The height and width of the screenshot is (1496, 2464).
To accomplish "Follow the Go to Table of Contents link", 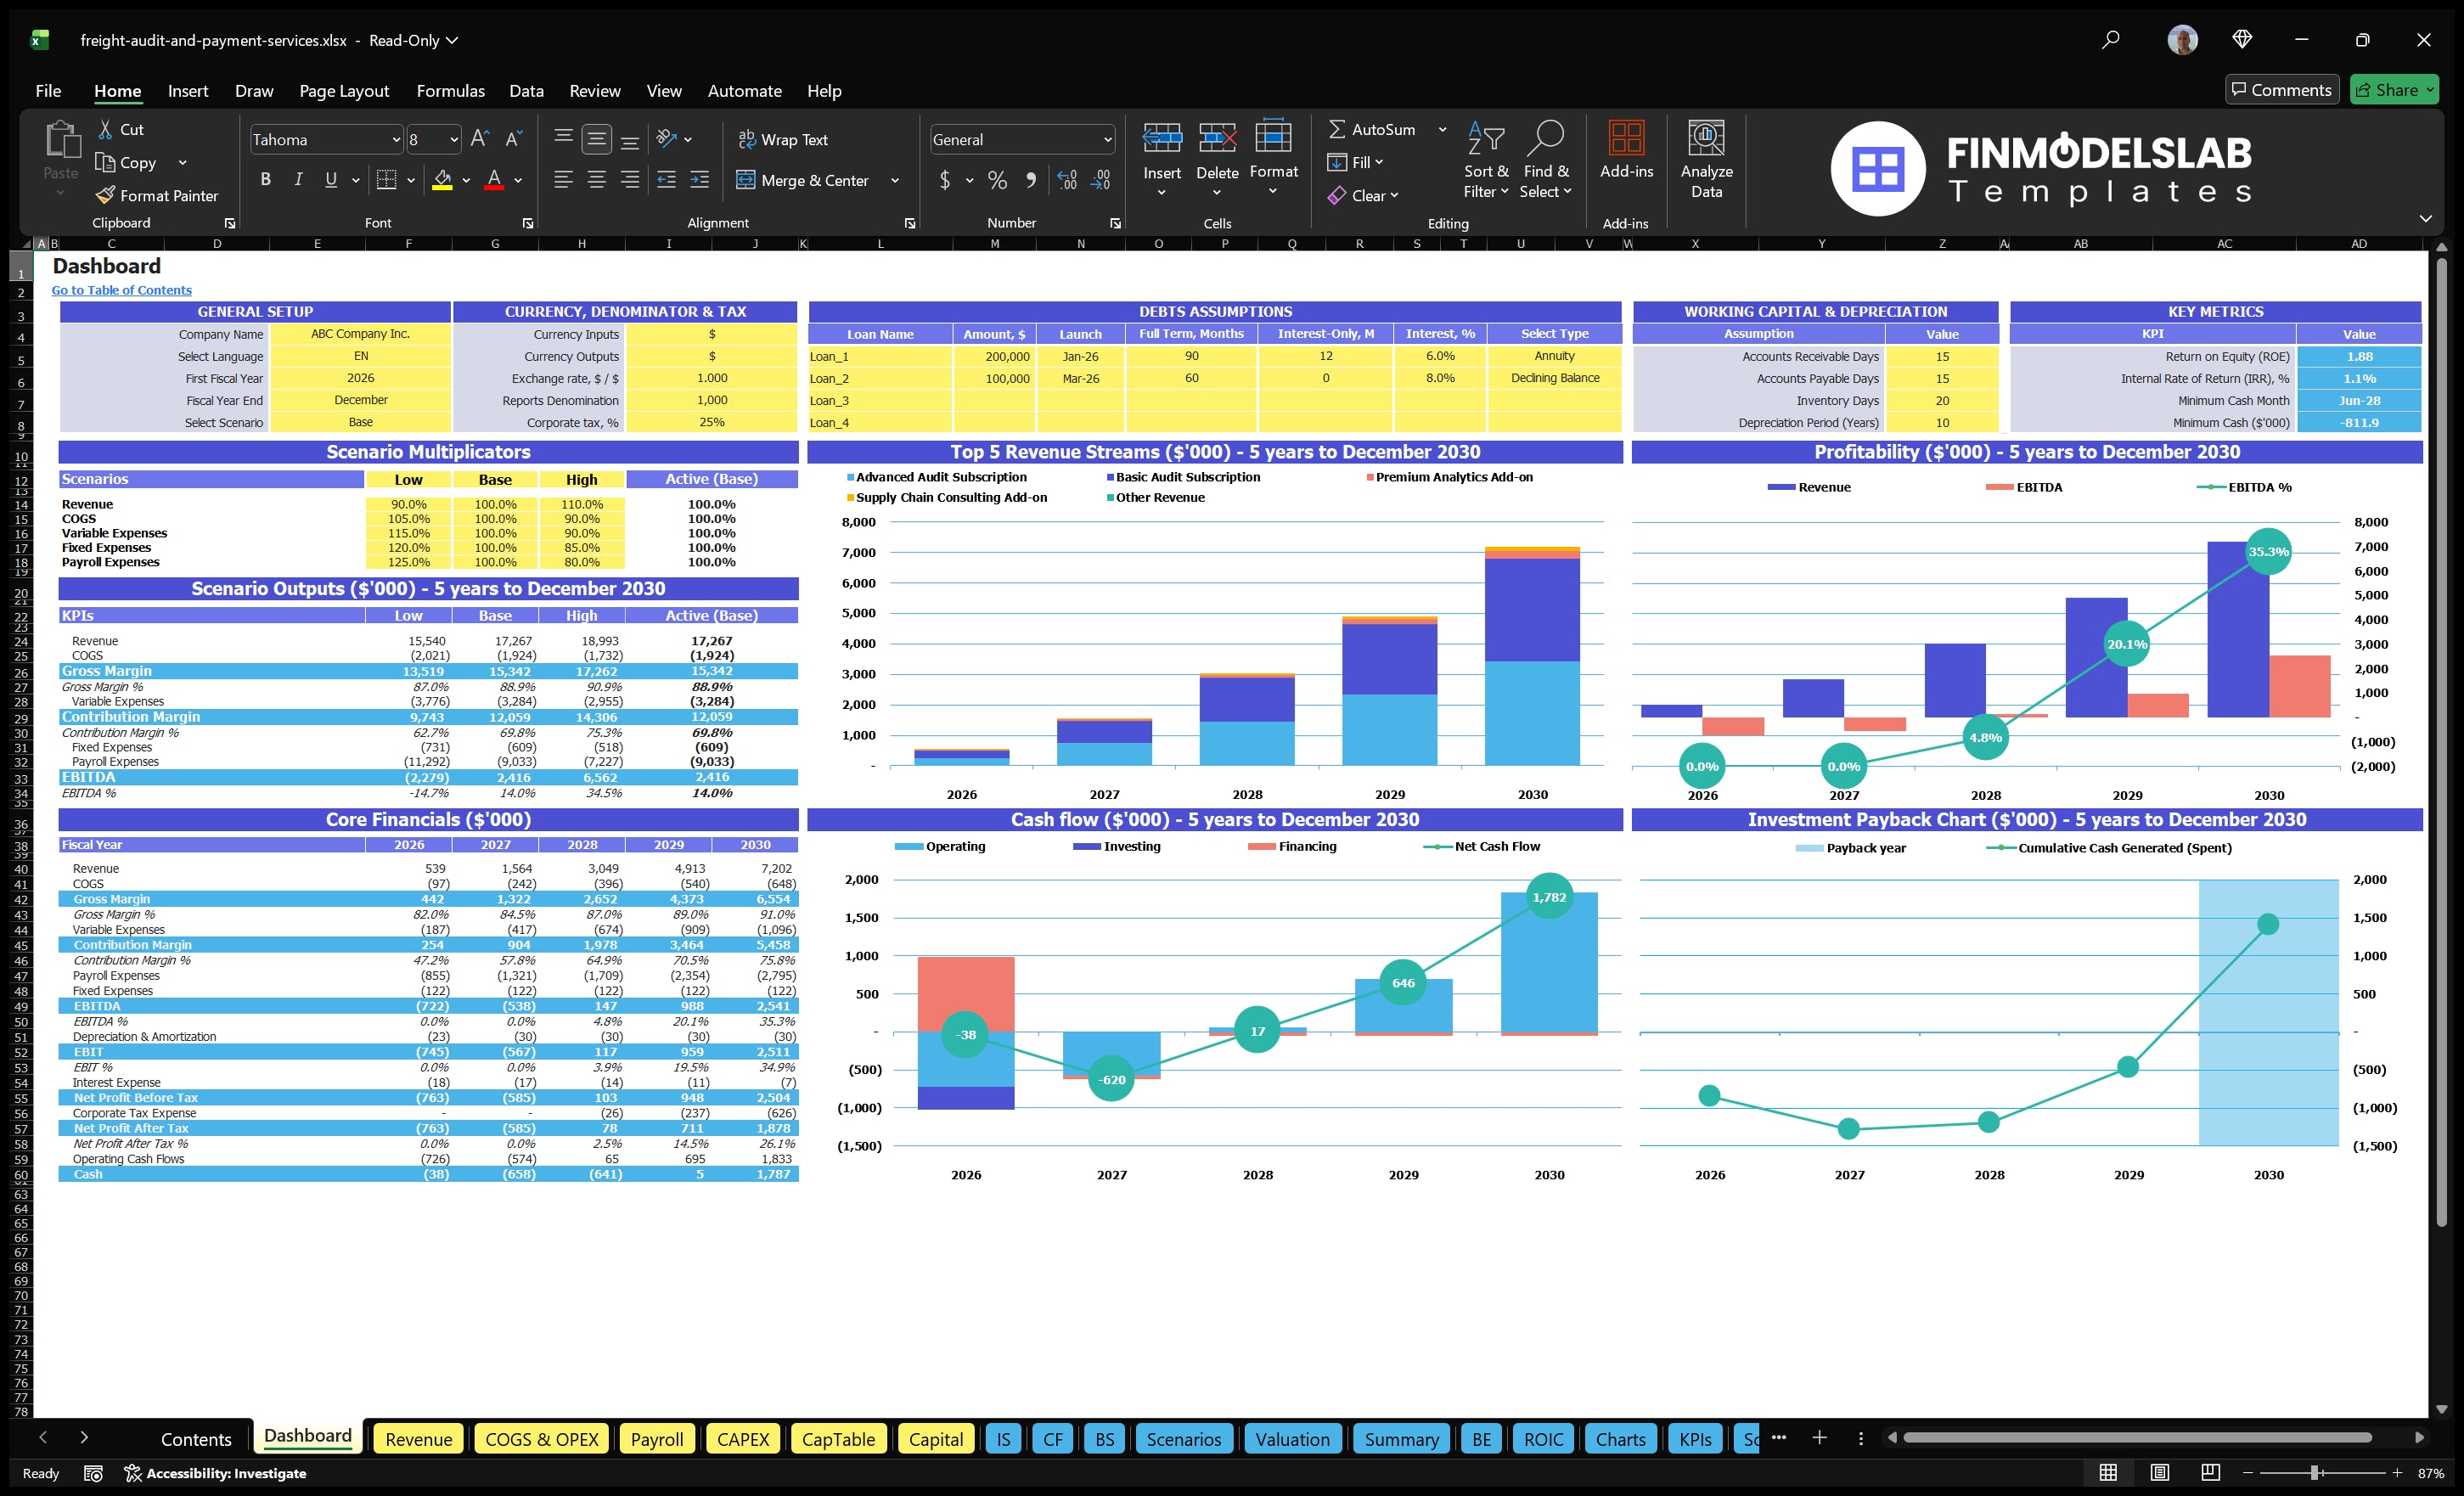I will (x=121, y=290).
